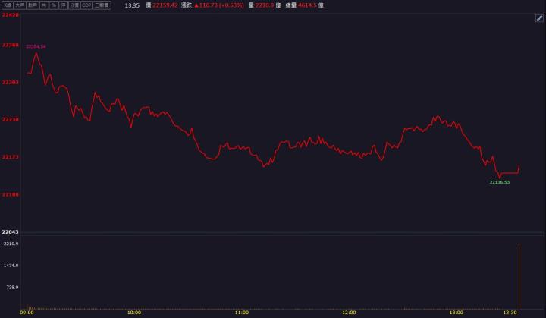Open the K線 chart view button
This screenshot has width=546, height=318.
click(x=7, y=5)
